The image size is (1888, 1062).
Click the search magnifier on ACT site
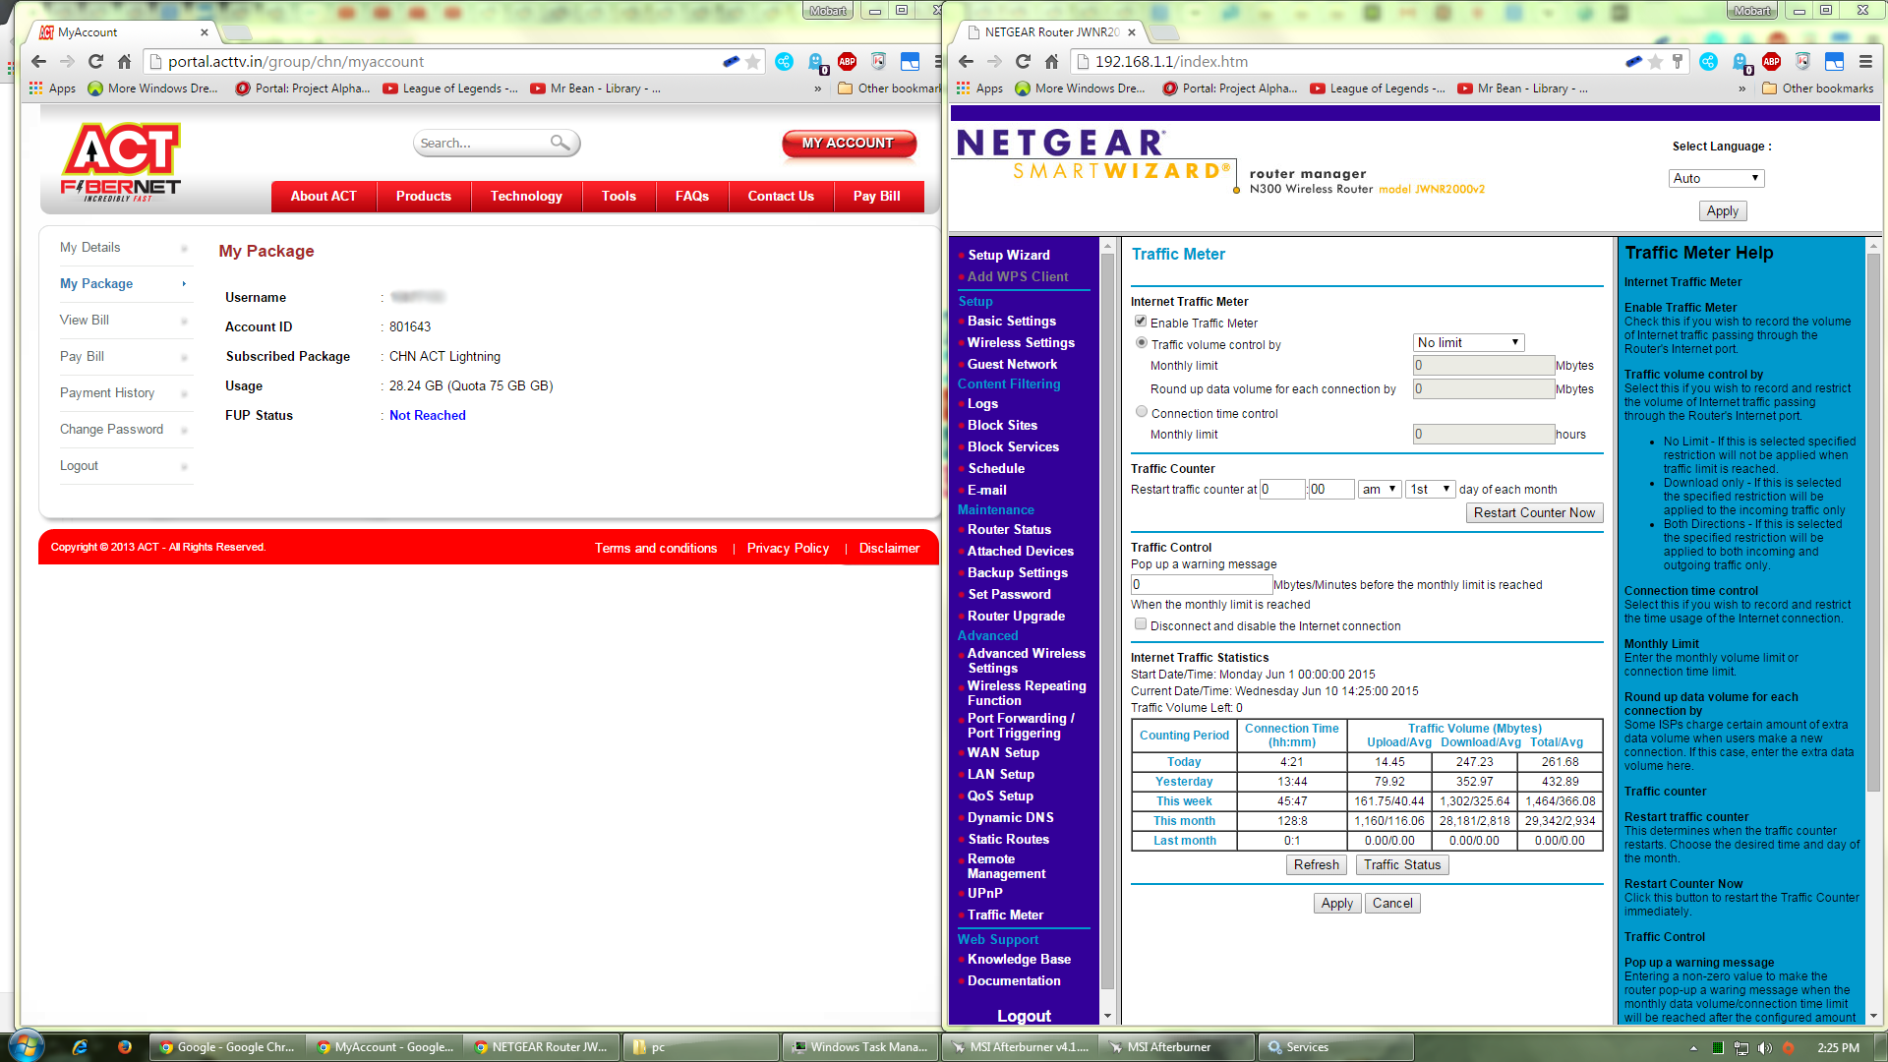(x=560, y=143)
